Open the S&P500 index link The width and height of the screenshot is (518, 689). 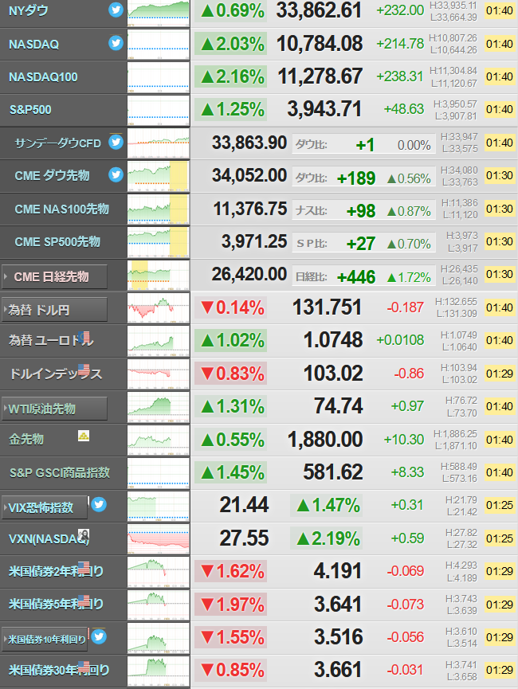(30, 110)
